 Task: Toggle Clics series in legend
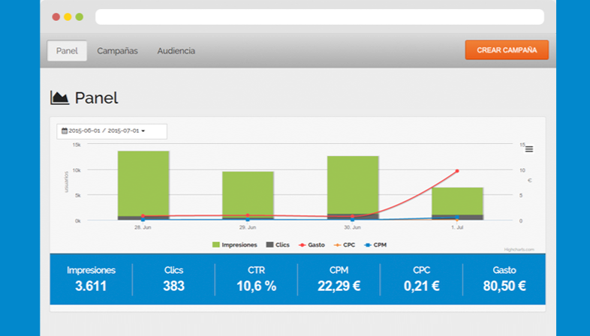278,244
